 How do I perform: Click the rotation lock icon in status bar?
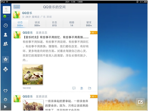coord(137,2)
